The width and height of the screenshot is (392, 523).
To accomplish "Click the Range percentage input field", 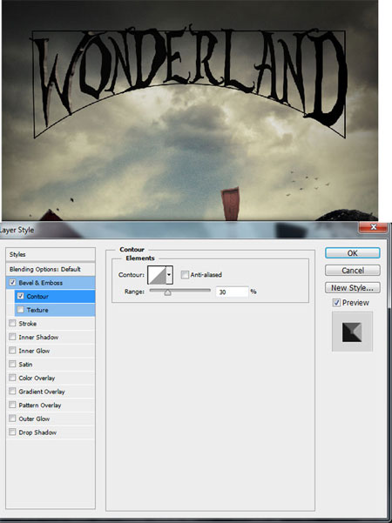I will tap(232, 292).
